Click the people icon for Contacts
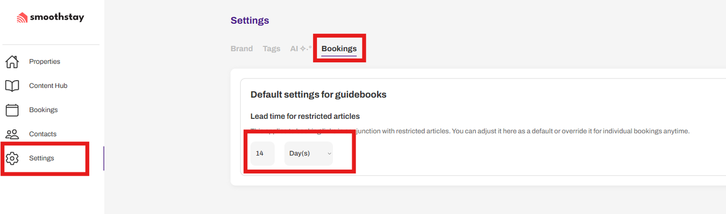This screenshot has width=726, height=214. pos(12,134)
